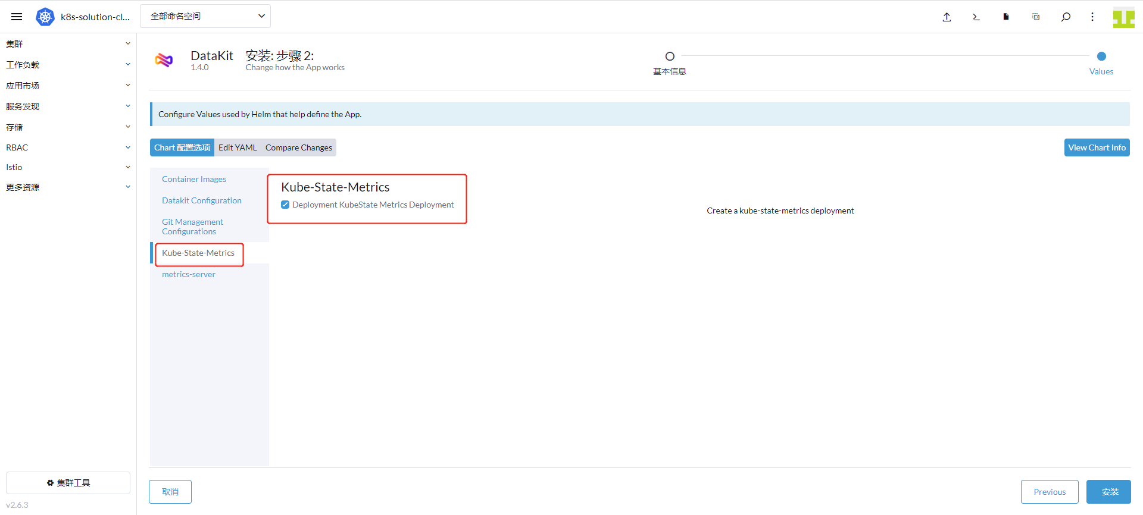Switch to the Compare Changes tab
The height and width of the screenshot is (515, 1143).
299,147
